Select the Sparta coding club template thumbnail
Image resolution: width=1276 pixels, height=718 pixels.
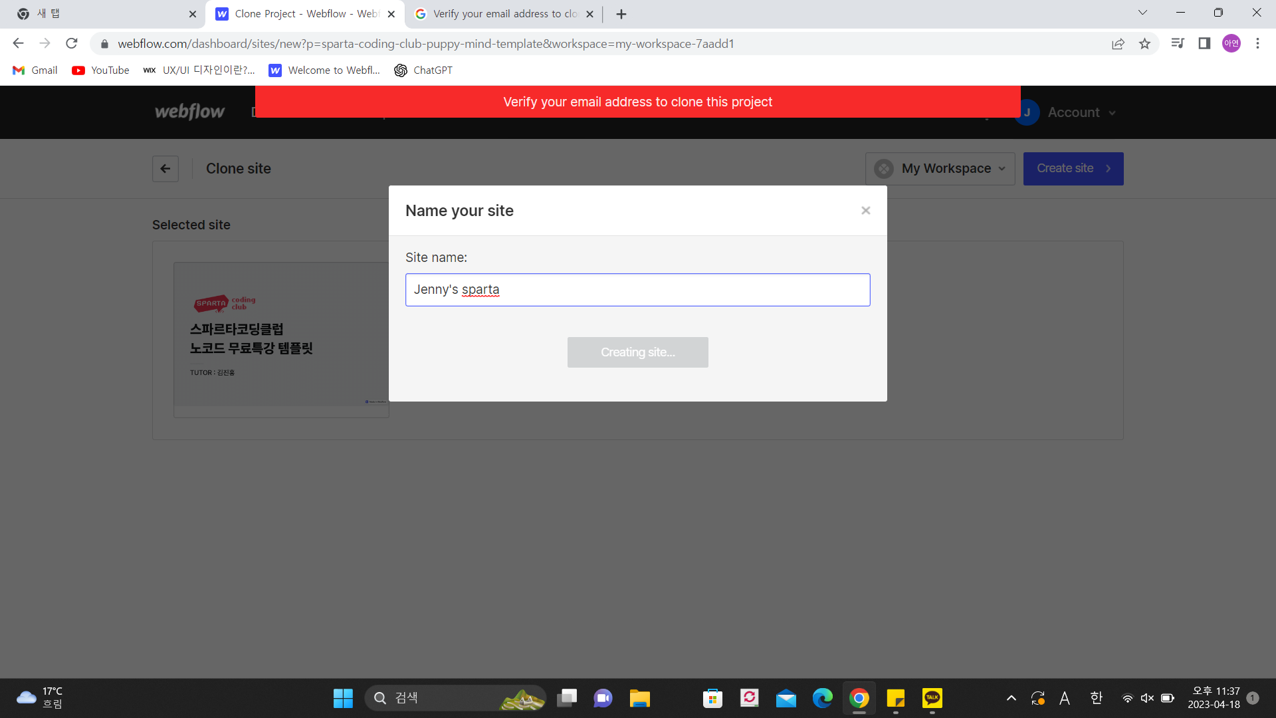[x=281, y=339]
